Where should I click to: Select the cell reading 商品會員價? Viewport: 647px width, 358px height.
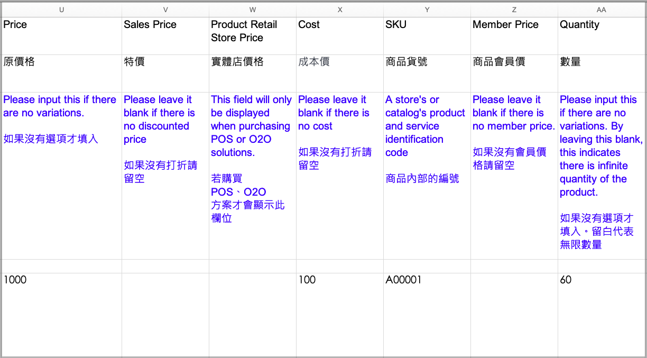click(514, 74)
